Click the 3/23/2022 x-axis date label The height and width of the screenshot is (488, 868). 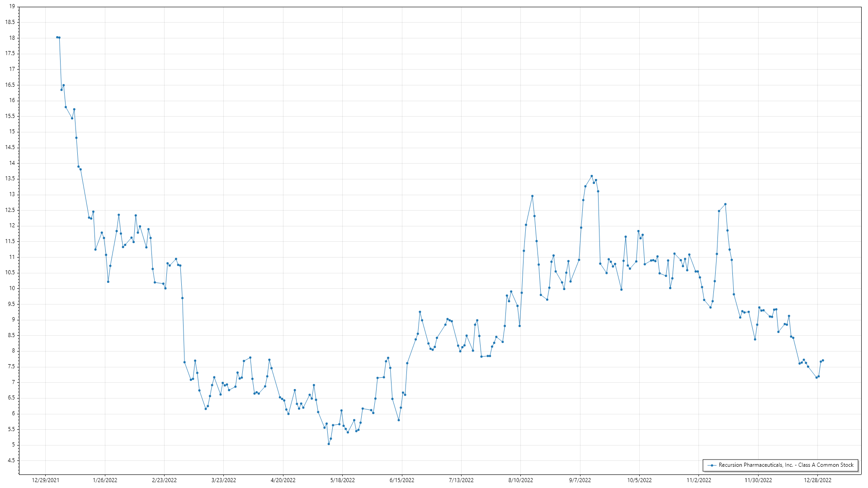pyautogui.click(x=224, y=480)
